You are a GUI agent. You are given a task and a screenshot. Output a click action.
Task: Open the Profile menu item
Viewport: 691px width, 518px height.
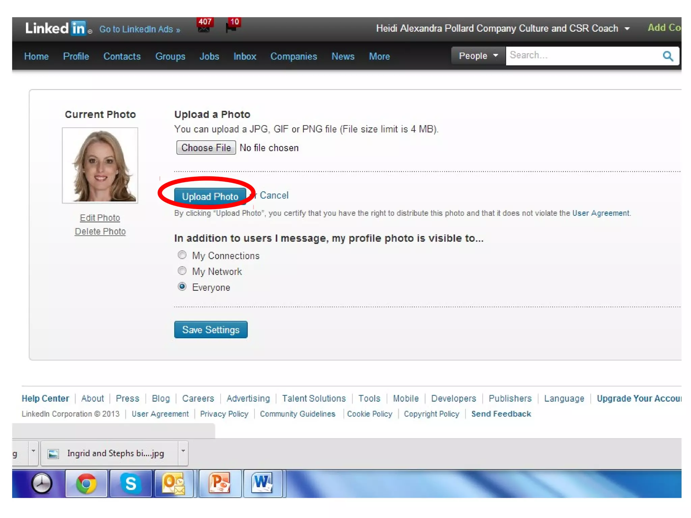coord(76,56)
